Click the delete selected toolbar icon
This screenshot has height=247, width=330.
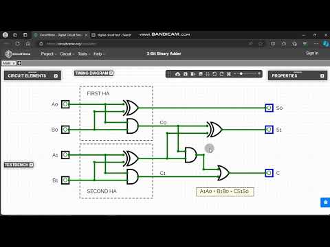coord(193,74)
